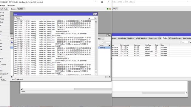Click the float icon of window behind Log
Image resolution: width=191 pixels, height=107 pixels.
[x=107, y=35]
